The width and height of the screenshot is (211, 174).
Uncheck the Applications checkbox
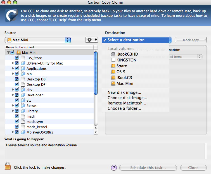point(17,68)
